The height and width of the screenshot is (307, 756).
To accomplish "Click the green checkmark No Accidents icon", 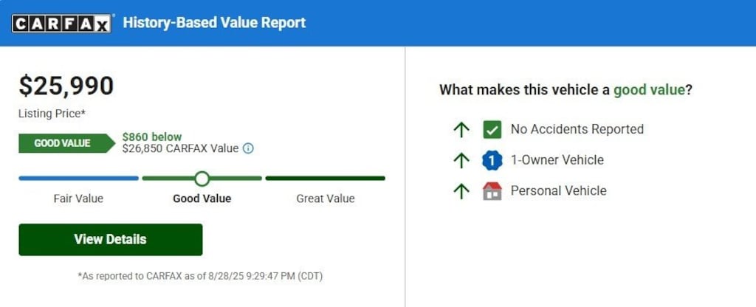I will 492,129.
